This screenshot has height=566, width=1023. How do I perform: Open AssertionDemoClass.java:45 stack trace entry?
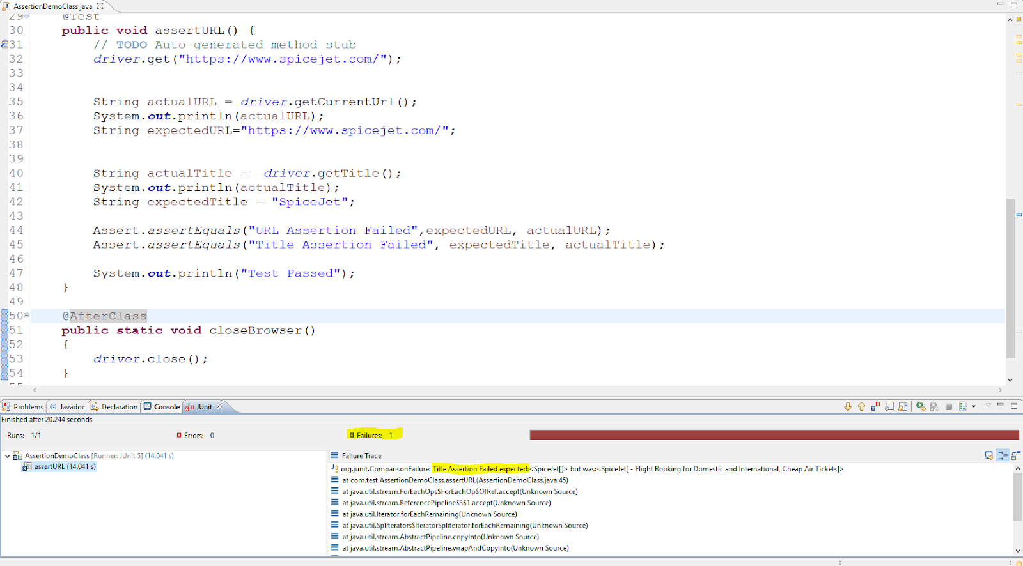[x=455, y=480]
